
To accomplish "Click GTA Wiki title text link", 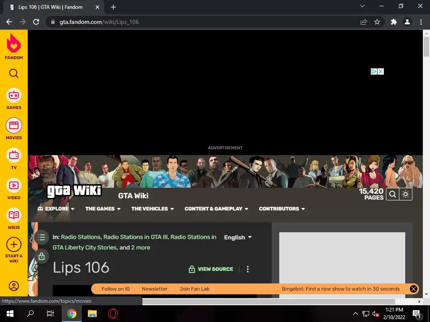I will pos(133,196).
